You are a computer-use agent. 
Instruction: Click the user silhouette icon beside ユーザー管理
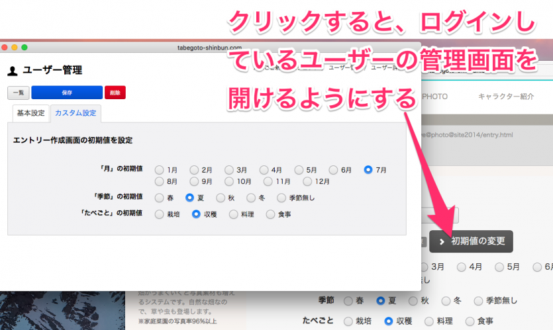(12, 71)
